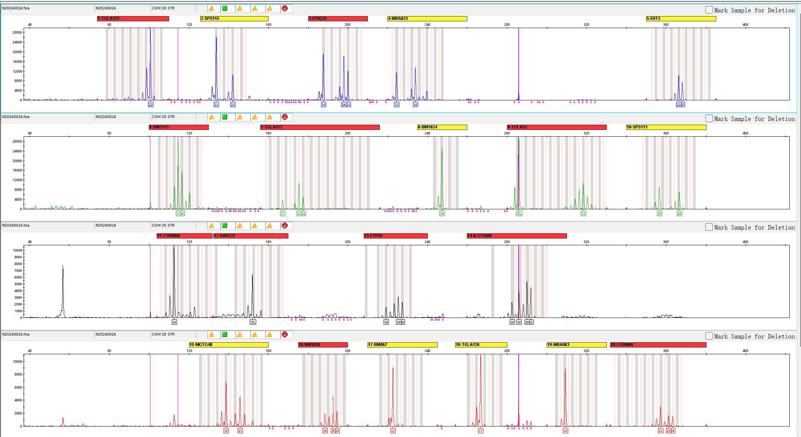801x437 pixels.
Task: Click the 14-ILSTS006 red marker bar
Action: click(516, 236)
